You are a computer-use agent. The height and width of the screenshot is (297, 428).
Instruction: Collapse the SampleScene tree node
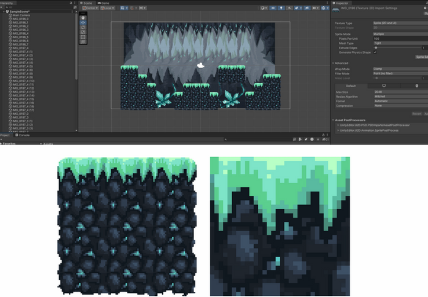click(x=4, y=12)
